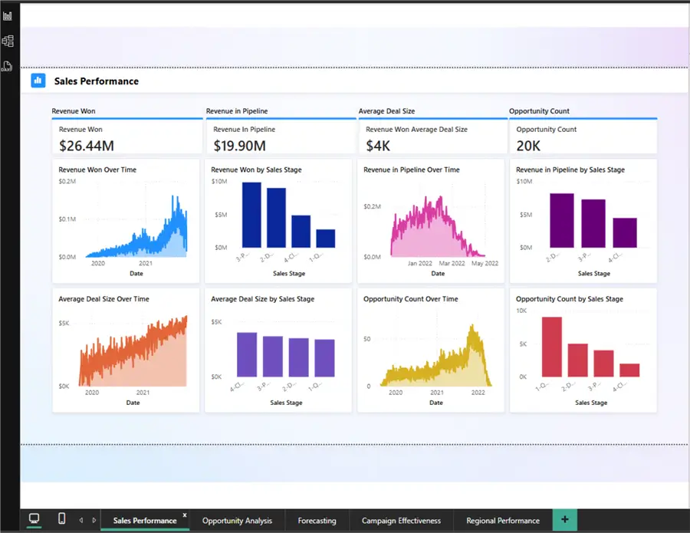Select the Campaign Effectiveness tab

(x=401, y=521)
